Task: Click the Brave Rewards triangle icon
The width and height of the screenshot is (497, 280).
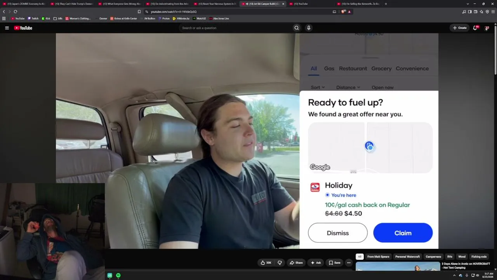Action: tap(349, 12)
